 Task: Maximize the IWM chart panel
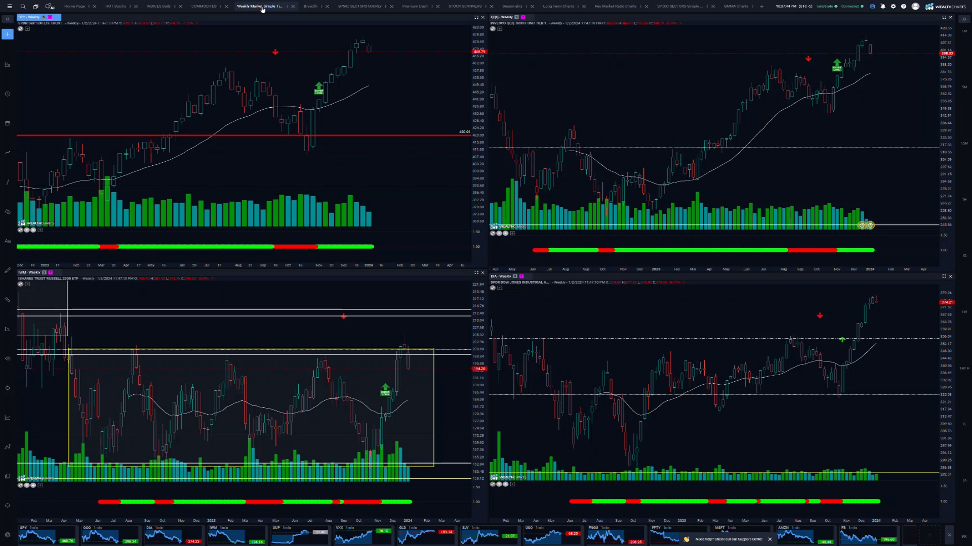[476, 272]
